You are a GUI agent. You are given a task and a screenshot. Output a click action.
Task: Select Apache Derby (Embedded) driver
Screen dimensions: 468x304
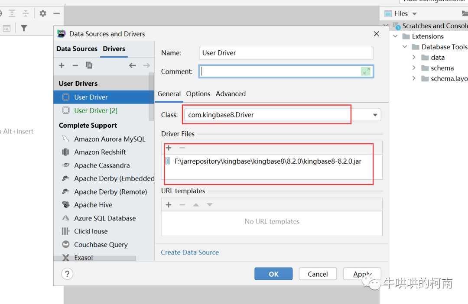click(x=104, y=178)
